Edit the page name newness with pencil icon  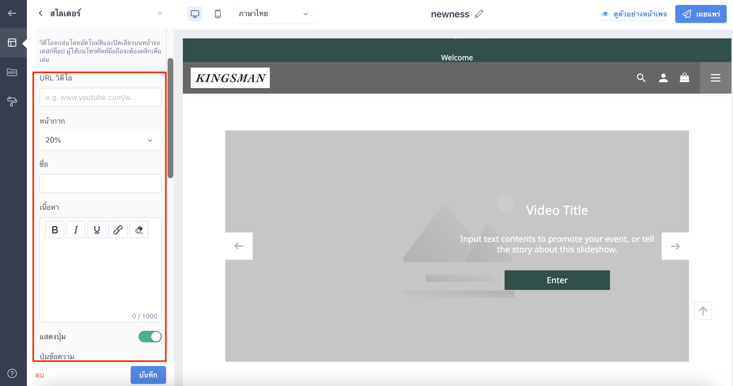[479, 14]
